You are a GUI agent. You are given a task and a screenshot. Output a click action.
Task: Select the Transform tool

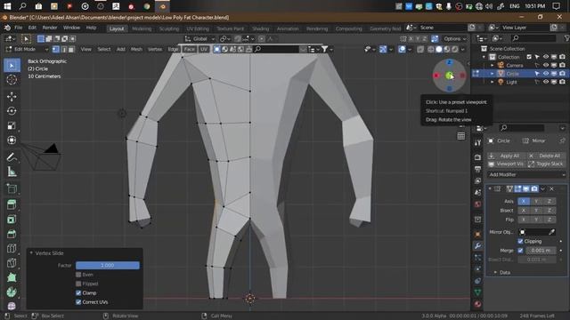(12, 140)
